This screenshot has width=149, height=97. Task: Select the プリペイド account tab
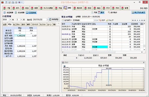pos(35,25)
